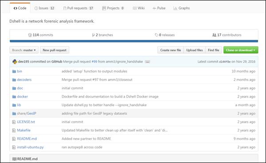Open latest commit d144f8e

tap(225, 62)
